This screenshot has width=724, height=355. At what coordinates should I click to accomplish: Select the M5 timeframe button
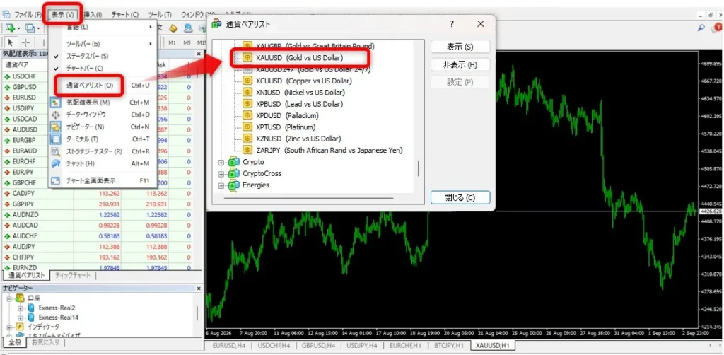pyautogui.click(x=187, y=42)
